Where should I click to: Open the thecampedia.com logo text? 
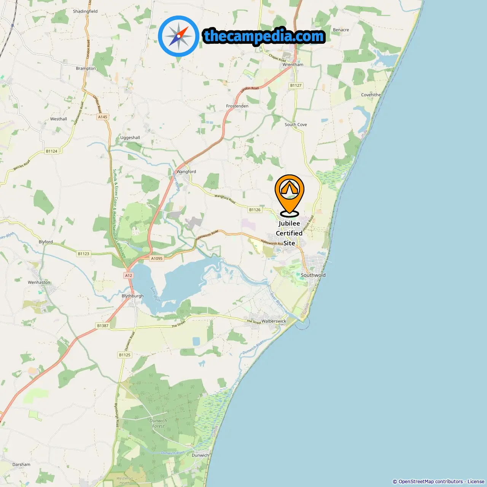coord(264,36)
